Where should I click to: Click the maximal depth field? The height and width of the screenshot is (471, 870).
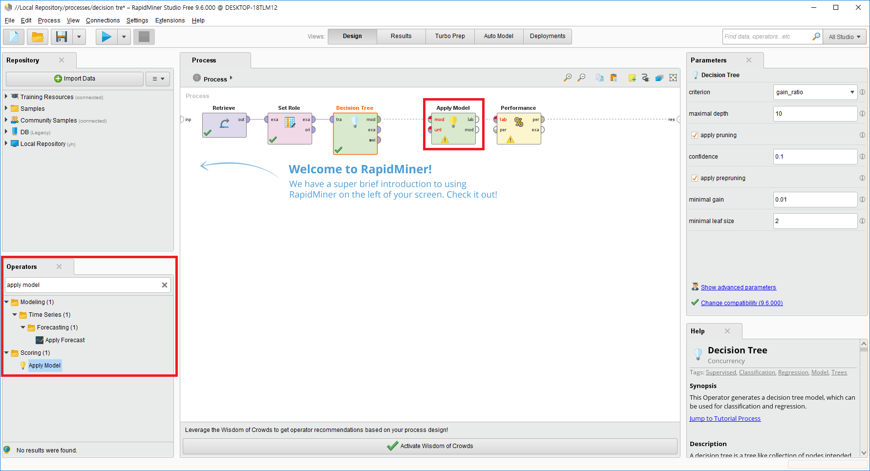pyautogui.click(x=815, y=114)
